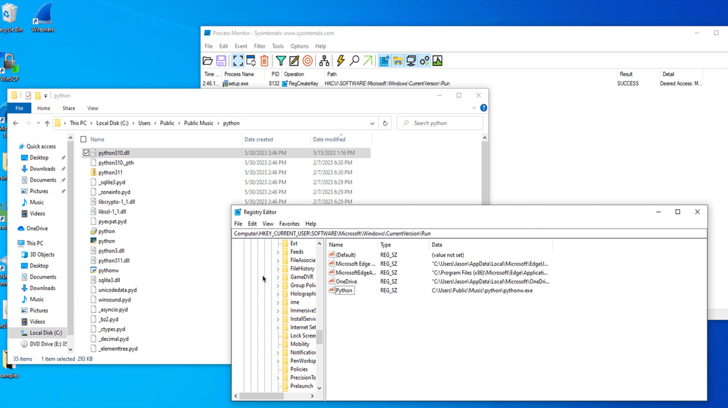The image size is (728, 408).
Task: Switch to the View tab in File Explorer
Action: (92, 109)
